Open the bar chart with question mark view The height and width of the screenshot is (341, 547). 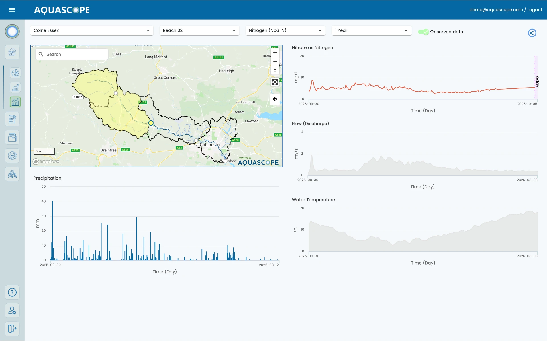coord(15,88)
